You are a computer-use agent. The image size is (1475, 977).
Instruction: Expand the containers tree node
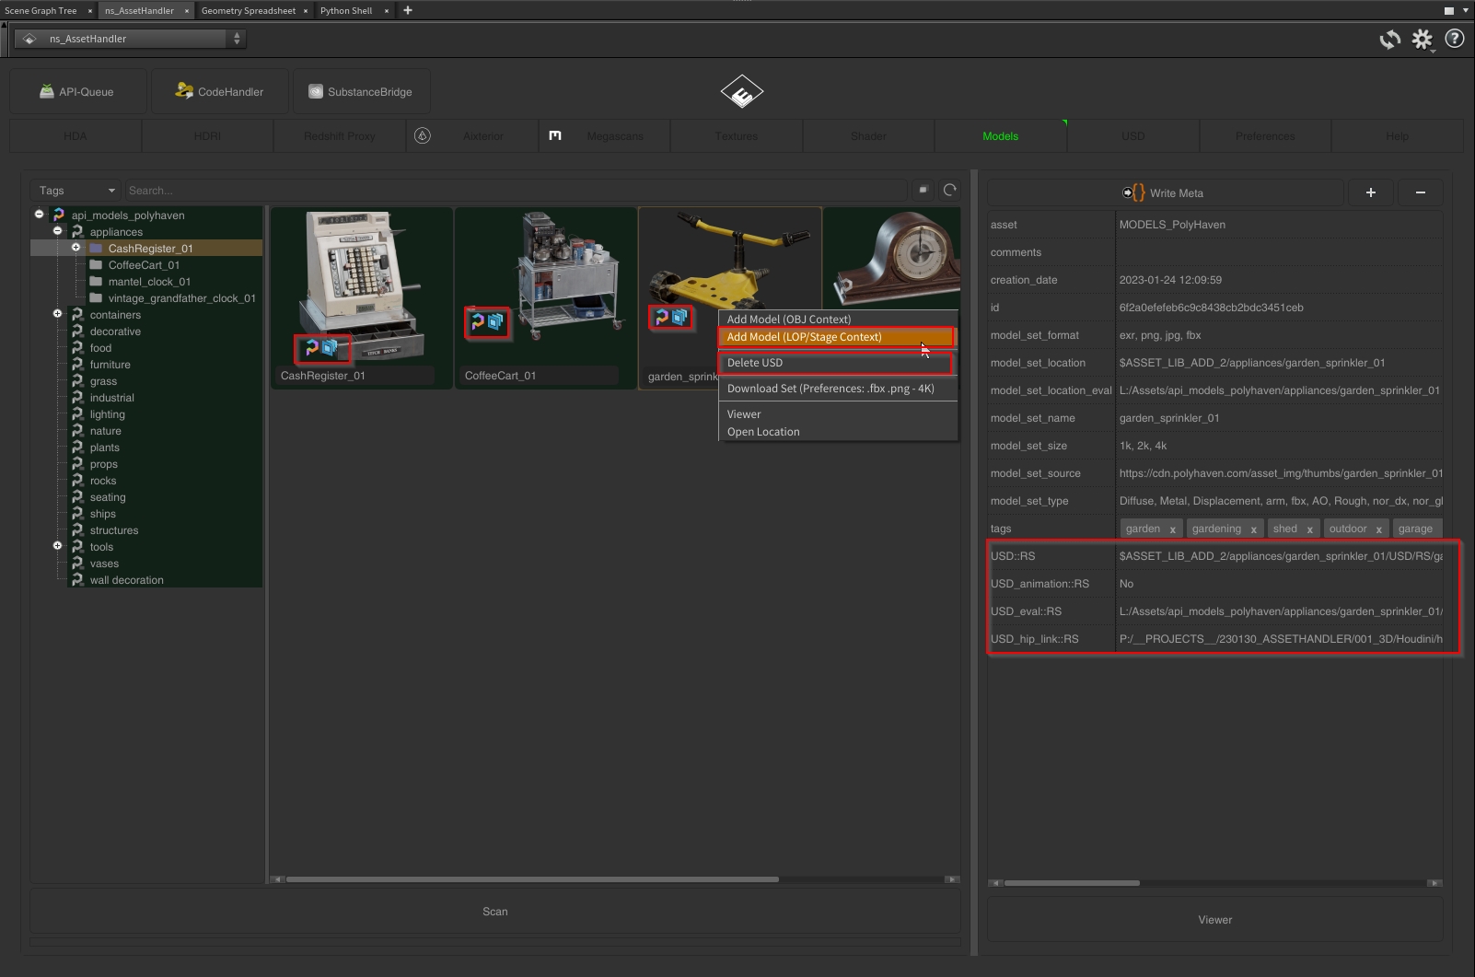point(57,314)
